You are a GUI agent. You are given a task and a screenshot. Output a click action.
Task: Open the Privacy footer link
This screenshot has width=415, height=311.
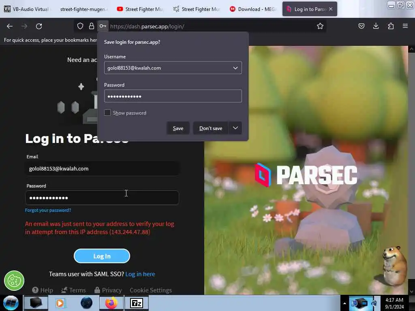[108, 290]
